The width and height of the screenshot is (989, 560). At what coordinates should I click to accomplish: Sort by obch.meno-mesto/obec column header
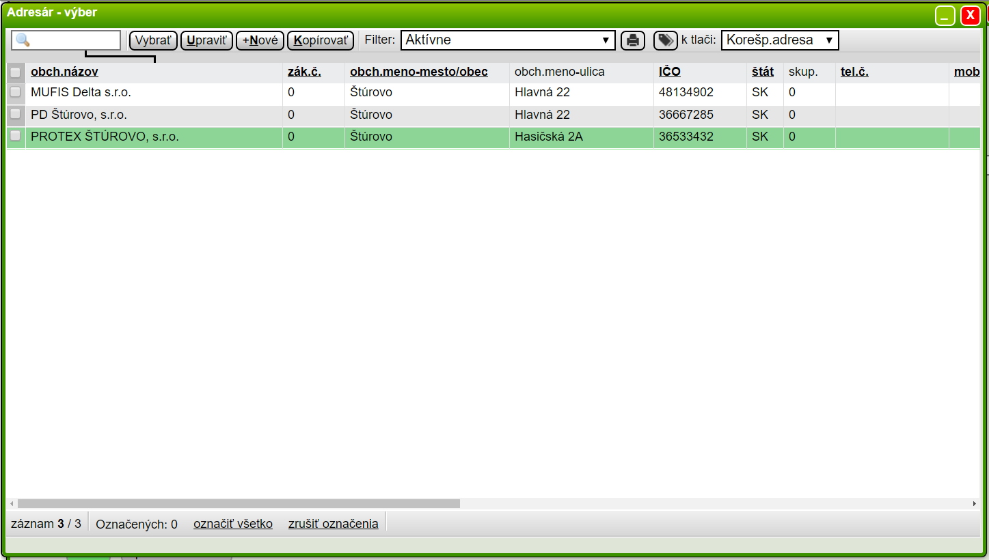(419, 72)
